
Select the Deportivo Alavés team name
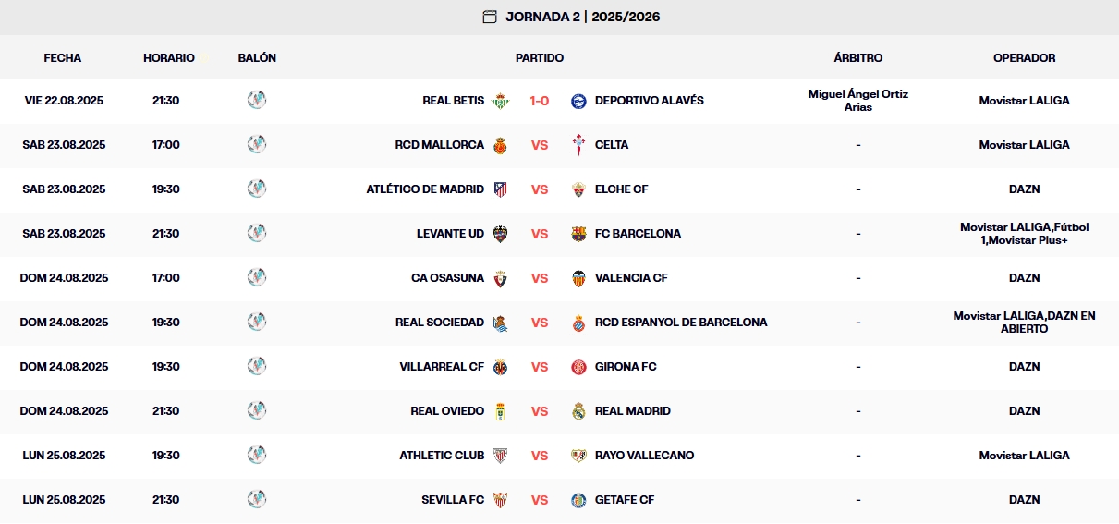(649, 101)
